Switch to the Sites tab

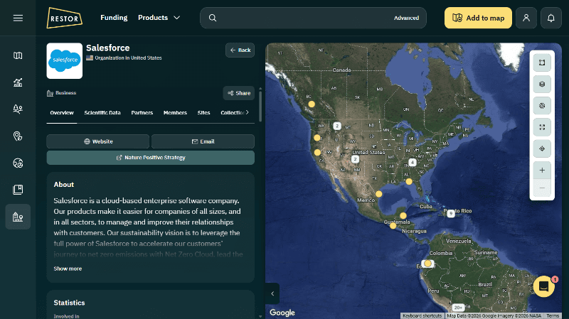coord(203,113)
